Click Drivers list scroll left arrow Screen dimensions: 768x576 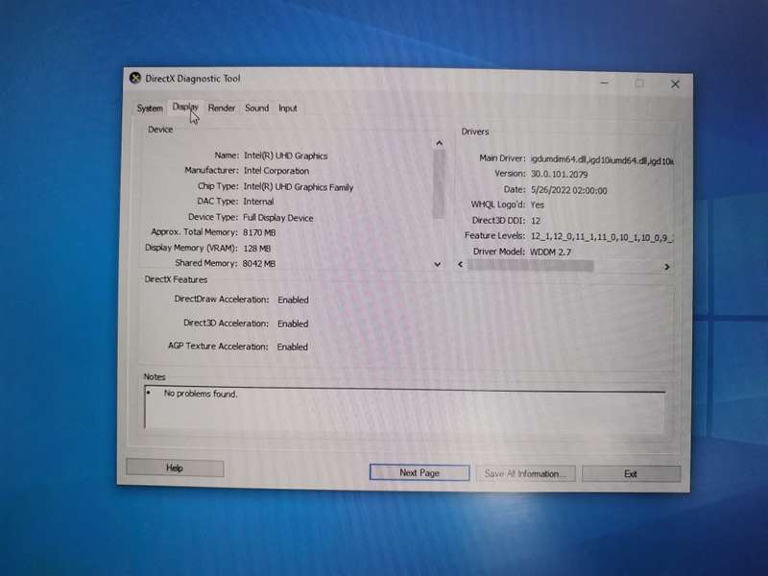[x=461, y=265]
